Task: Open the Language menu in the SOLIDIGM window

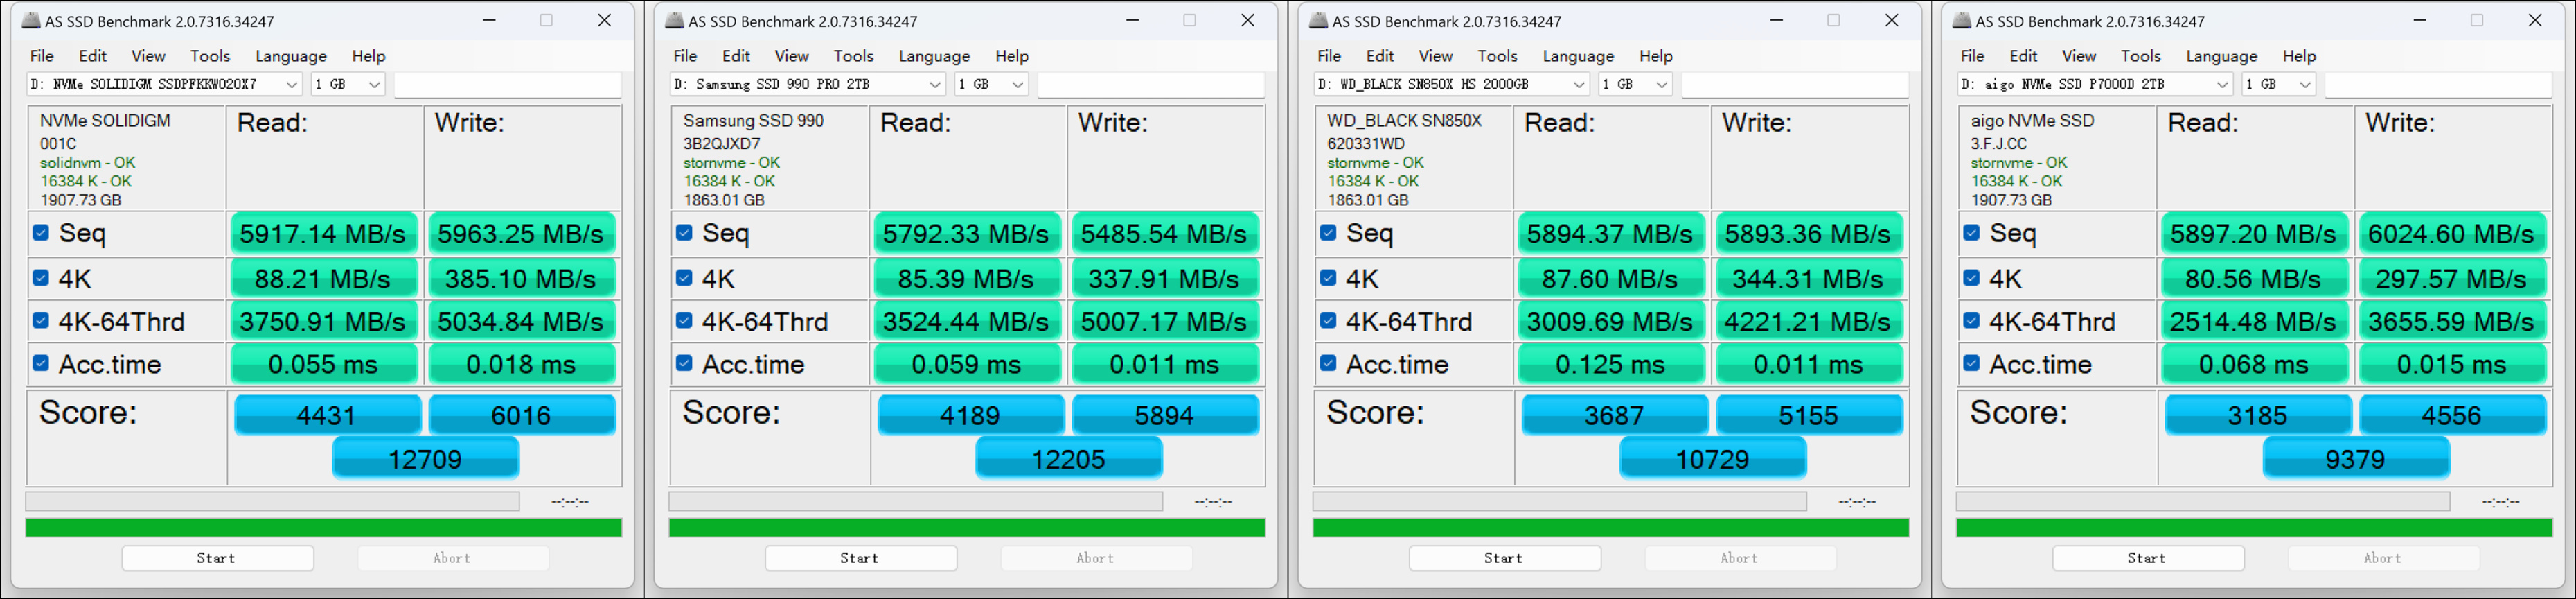Action: coord(291,56)
